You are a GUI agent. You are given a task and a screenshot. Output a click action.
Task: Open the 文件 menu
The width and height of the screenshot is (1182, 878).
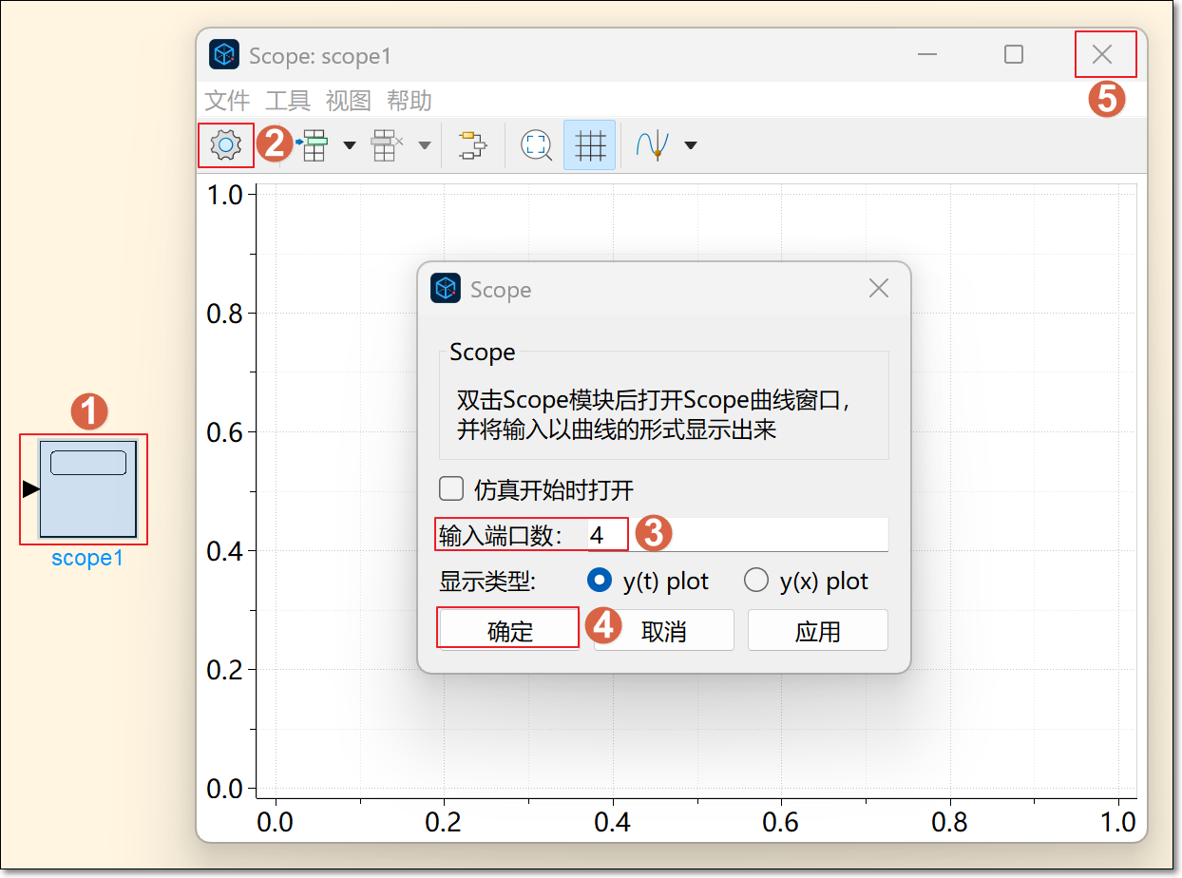227,101
